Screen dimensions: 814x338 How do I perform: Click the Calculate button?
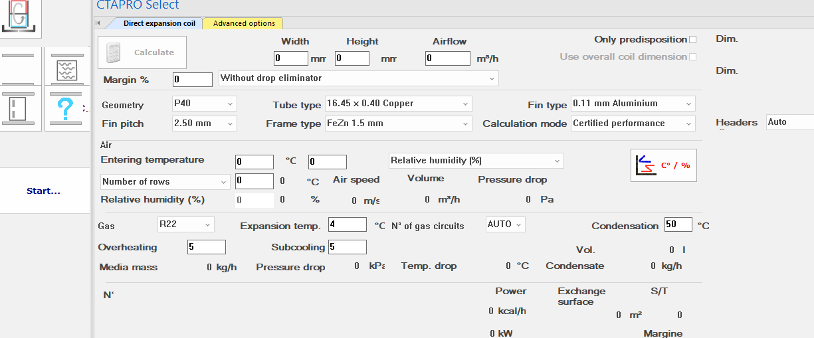pos(142,52)
